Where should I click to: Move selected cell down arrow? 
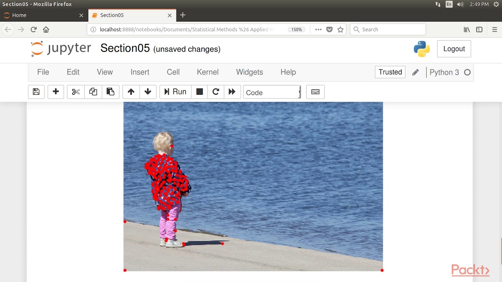coord(148,92)
